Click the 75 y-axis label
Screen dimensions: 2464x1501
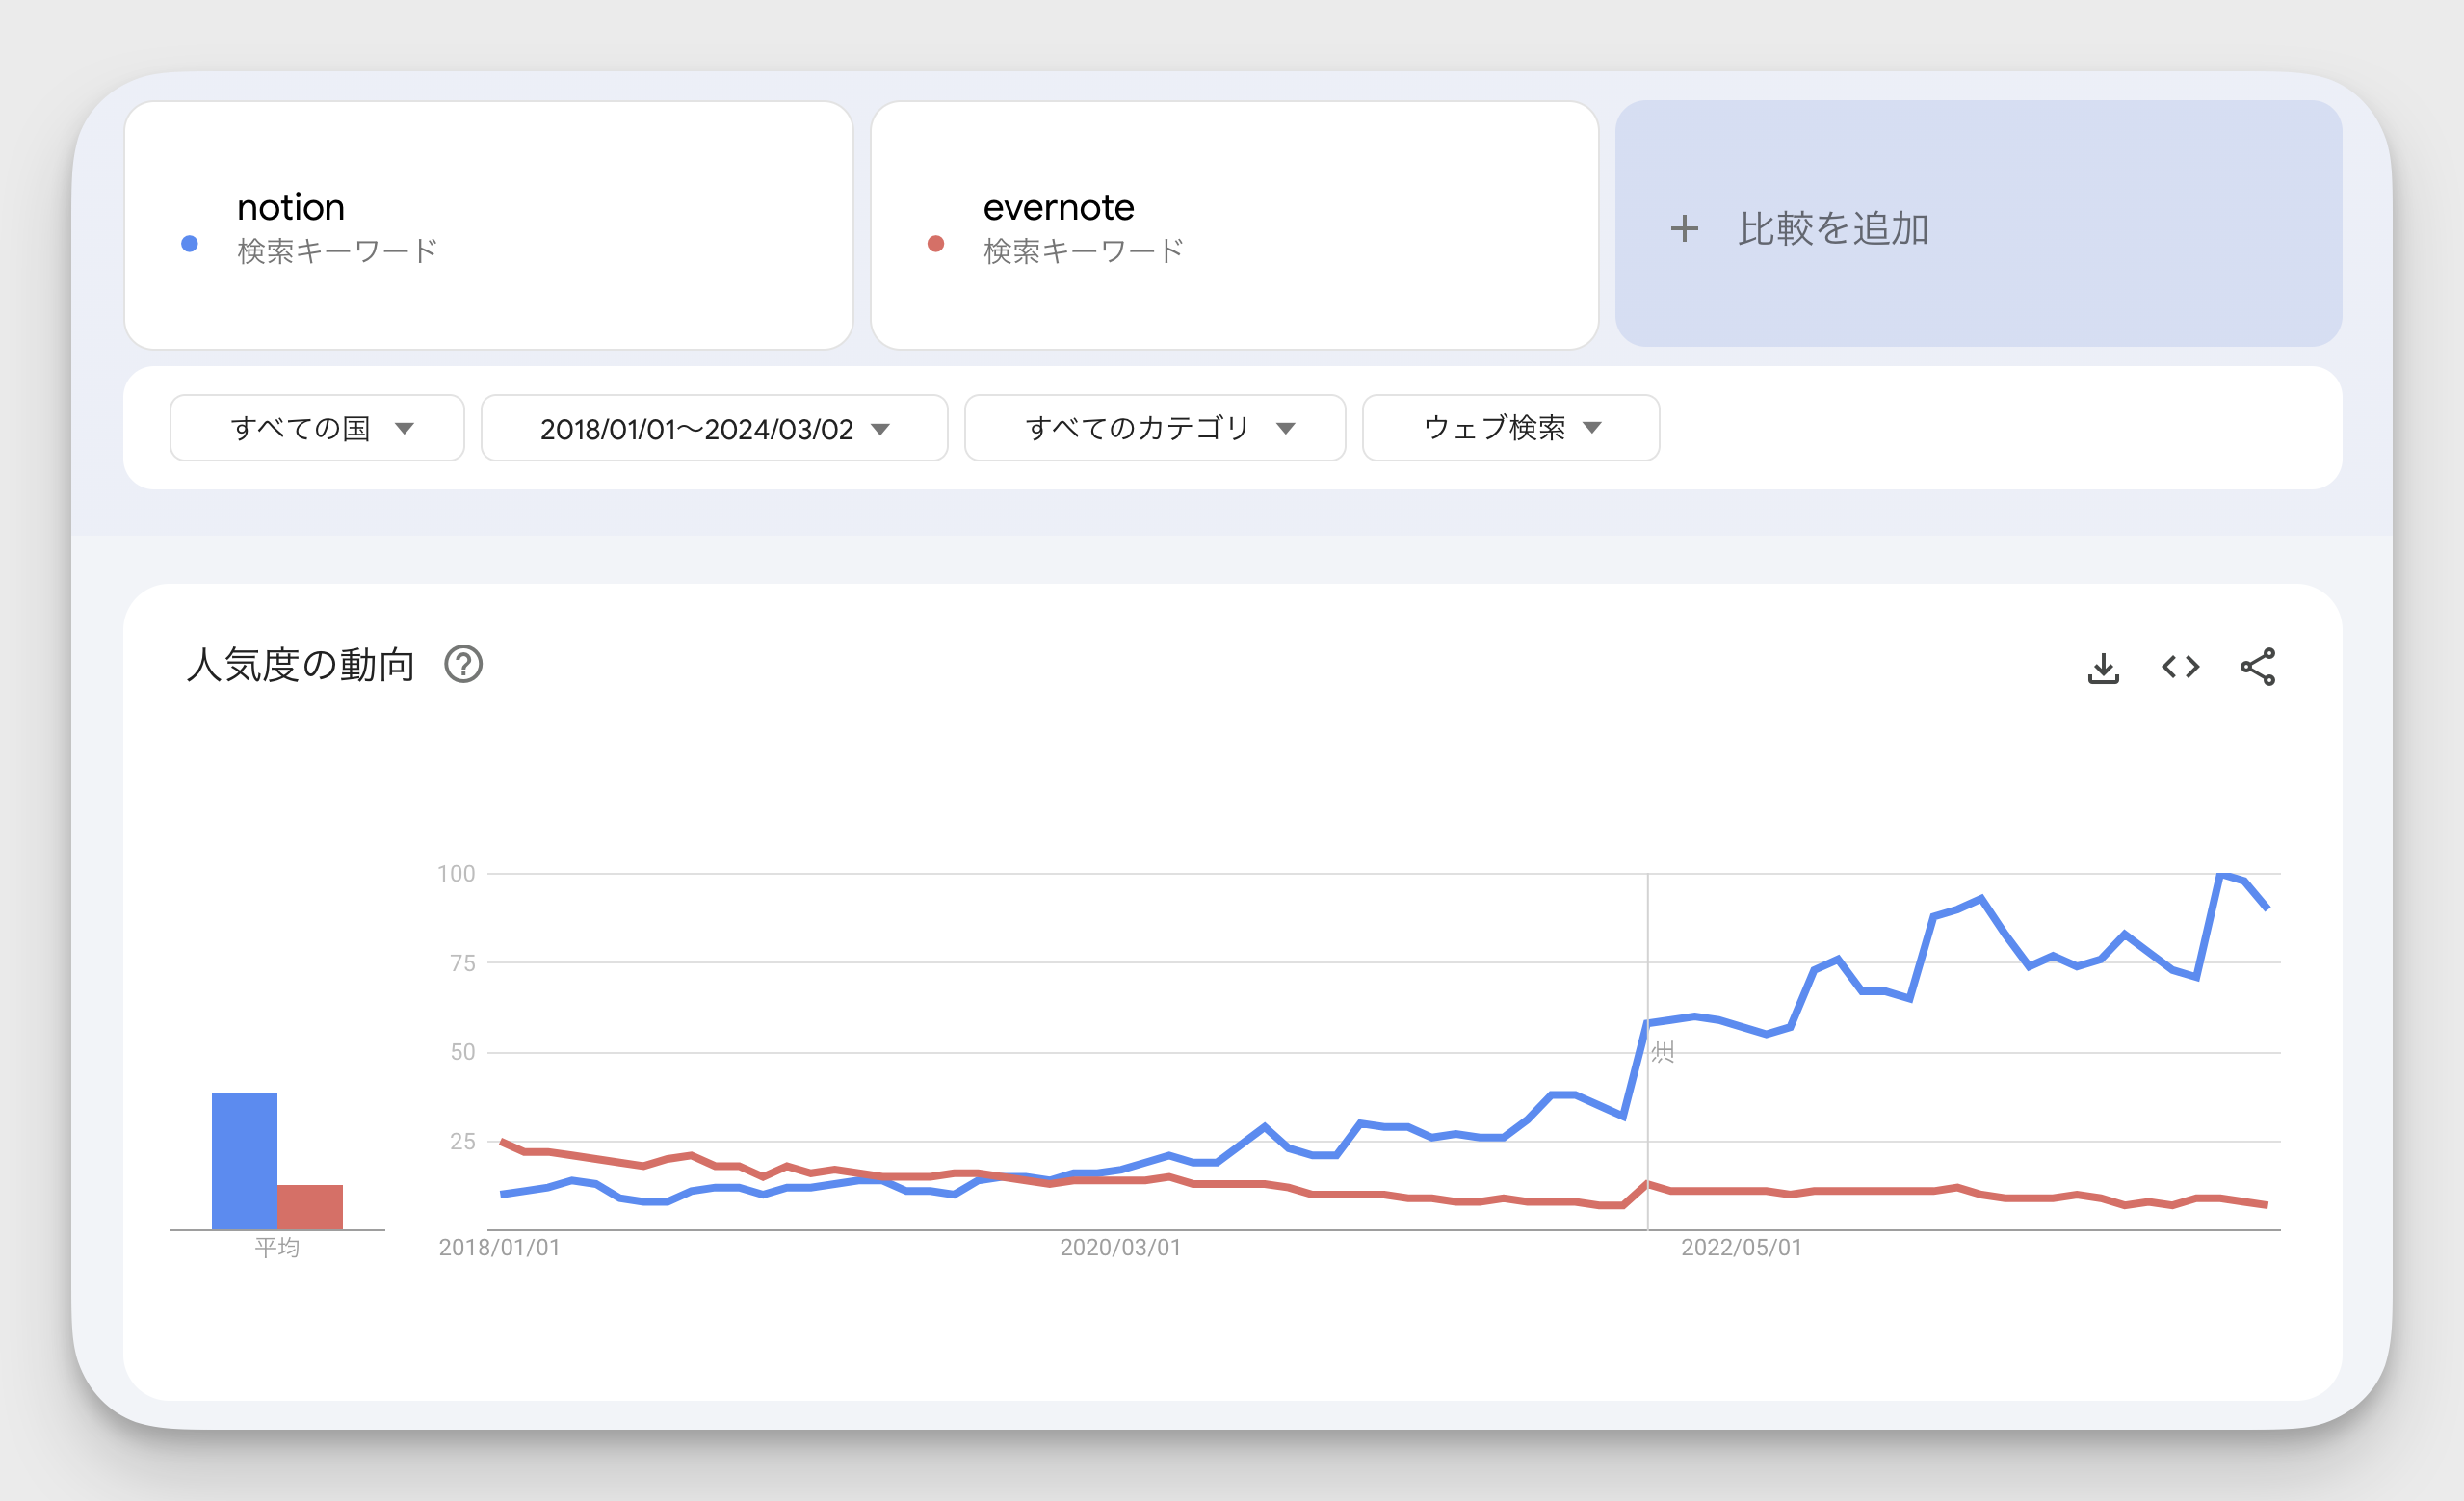pos(462,962)
